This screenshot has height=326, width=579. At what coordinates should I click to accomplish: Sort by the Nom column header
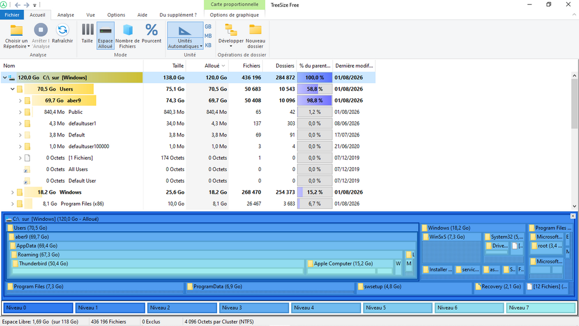pos(72,66)
